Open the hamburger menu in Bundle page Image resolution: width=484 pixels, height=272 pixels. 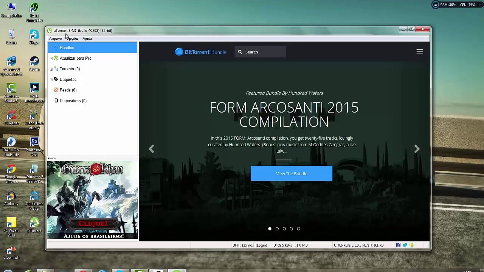pos(420,51)
